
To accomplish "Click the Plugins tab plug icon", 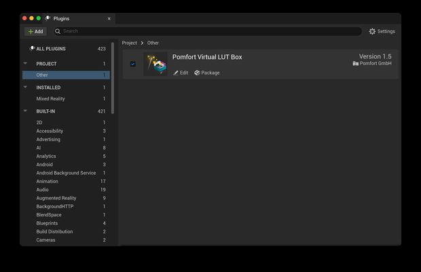I will (48, 18).
